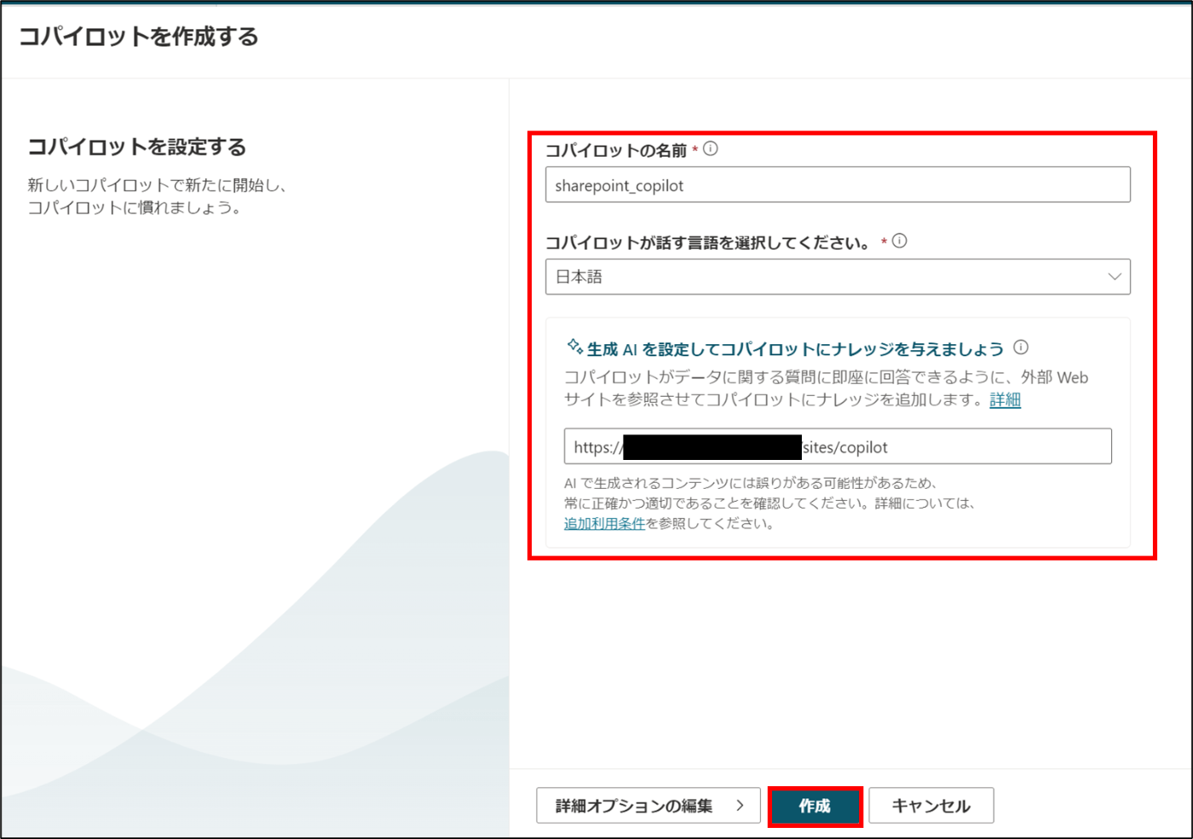
Task: Click the 作成 button
Action: 815,806
